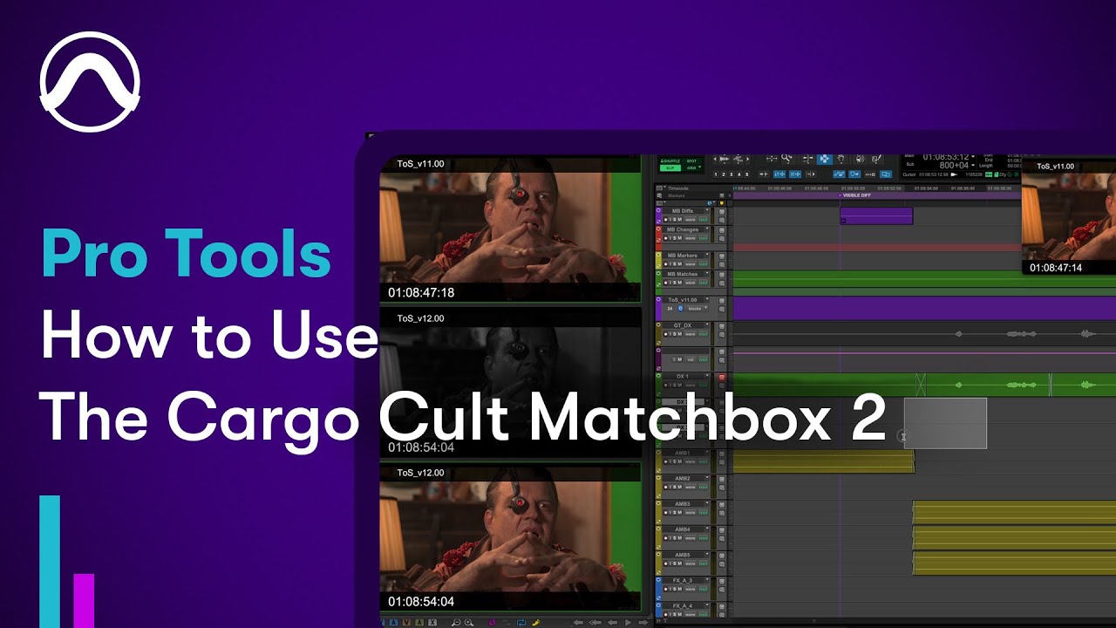
Task: Select the Trim tool
Action: click(x=807, y=159)
